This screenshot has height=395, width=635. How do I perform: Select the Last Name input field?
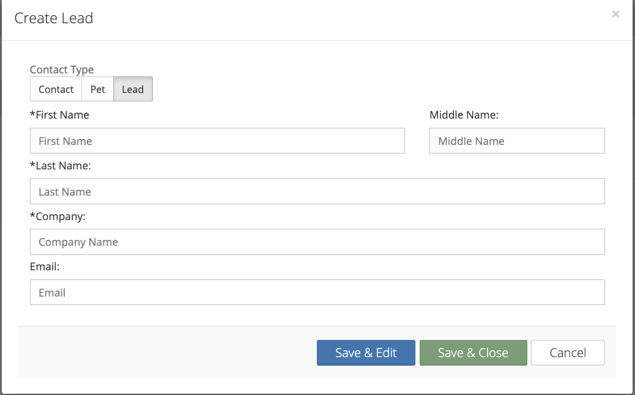(x=317, y=191)
